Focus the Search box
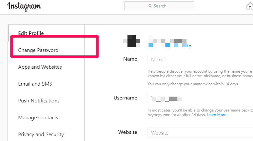This screenshot has width=253, height=141. click(159, 6)
